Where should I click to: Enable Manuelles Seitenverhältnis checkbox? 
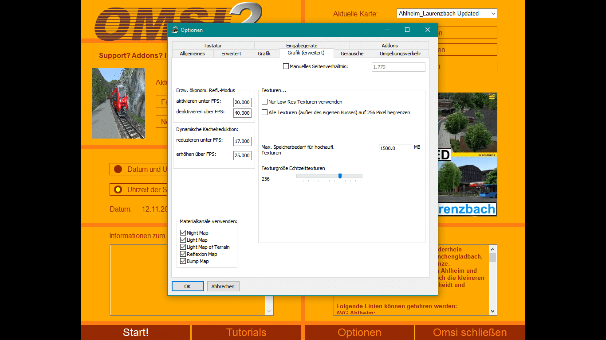click(x=286, y=66)
